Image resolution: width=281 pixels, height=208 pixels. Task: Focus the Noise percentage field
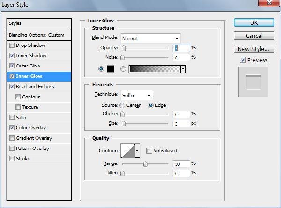pyautogui.click(x=181, y=58)
